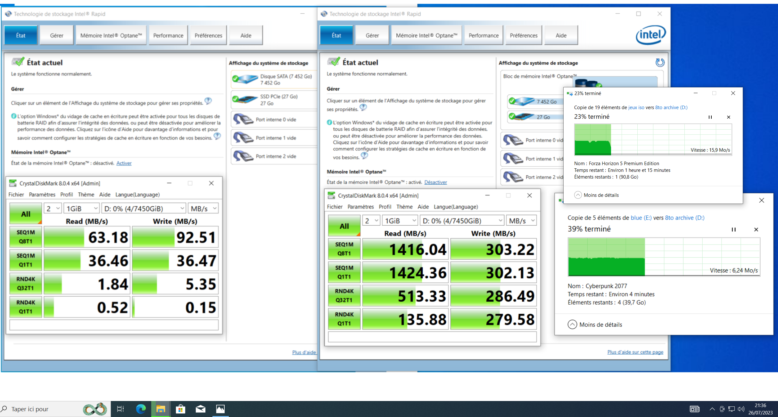Click the help icon beside Gérer text
This screenshot has width=778, height=417.
[x=208, y=101]
